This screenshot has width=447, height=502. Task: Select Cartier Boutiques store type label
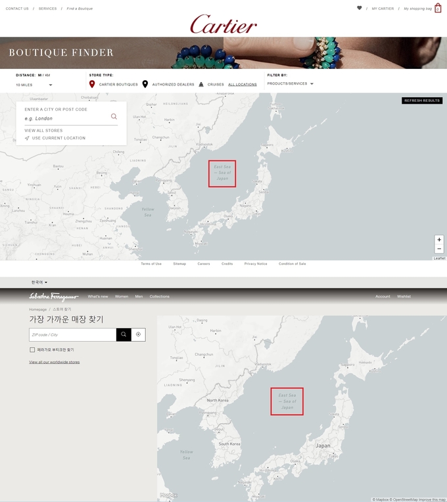coord(118,85)
